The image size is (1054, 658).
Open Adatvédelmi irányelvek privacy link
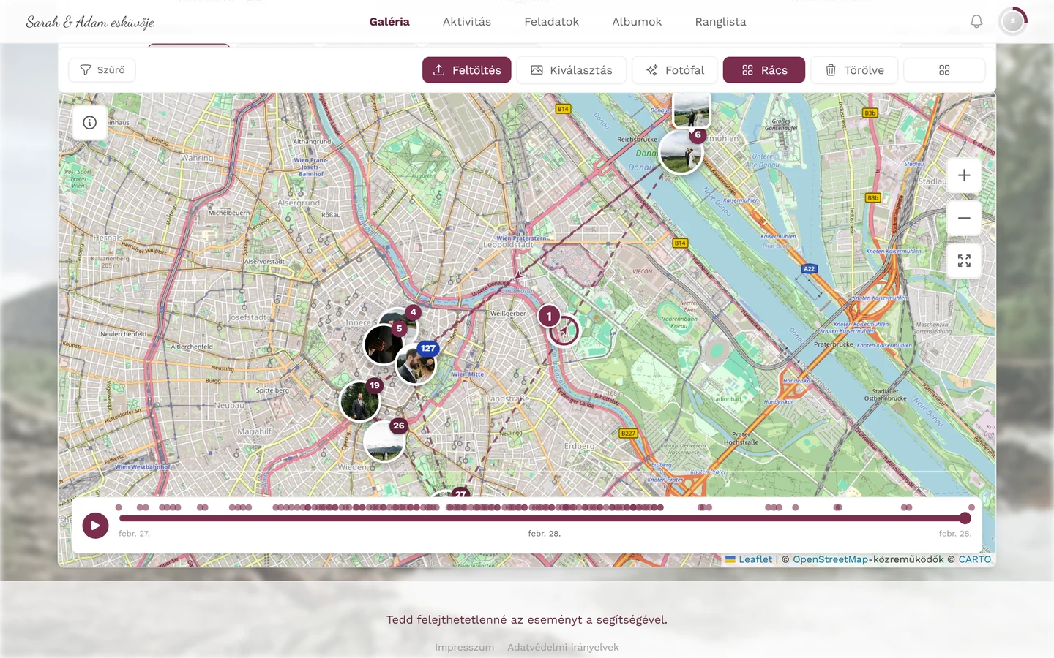563,647
